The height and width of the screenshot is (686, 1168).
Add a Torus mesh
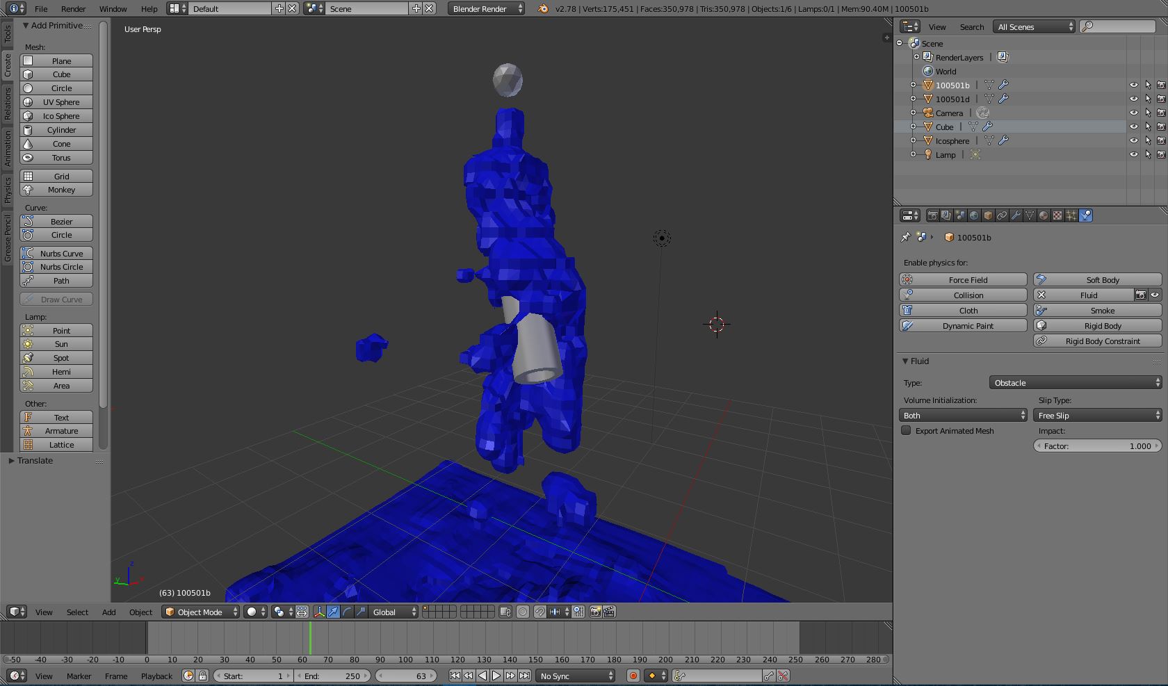[x=56, y=158]
